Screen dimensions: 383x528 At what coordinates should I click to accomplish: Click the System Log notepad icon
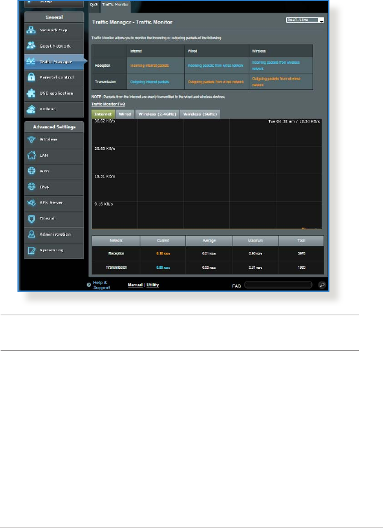click(x=31, y=250)
